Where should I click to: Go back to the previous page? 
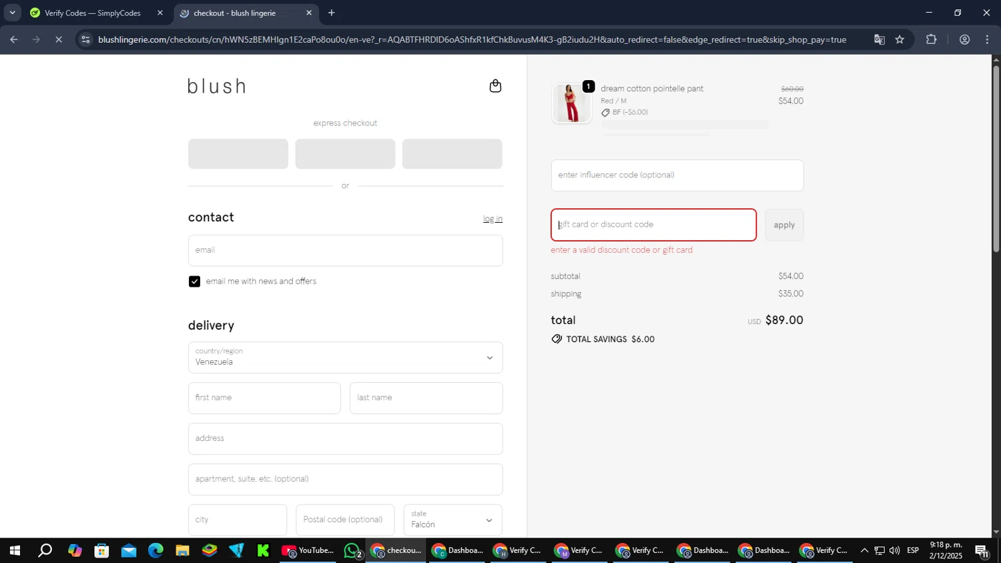[x=13, y=40]
